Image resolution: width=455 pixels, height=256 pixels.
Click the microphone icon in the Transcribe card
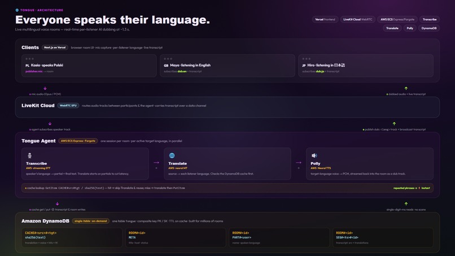[29, 155]
